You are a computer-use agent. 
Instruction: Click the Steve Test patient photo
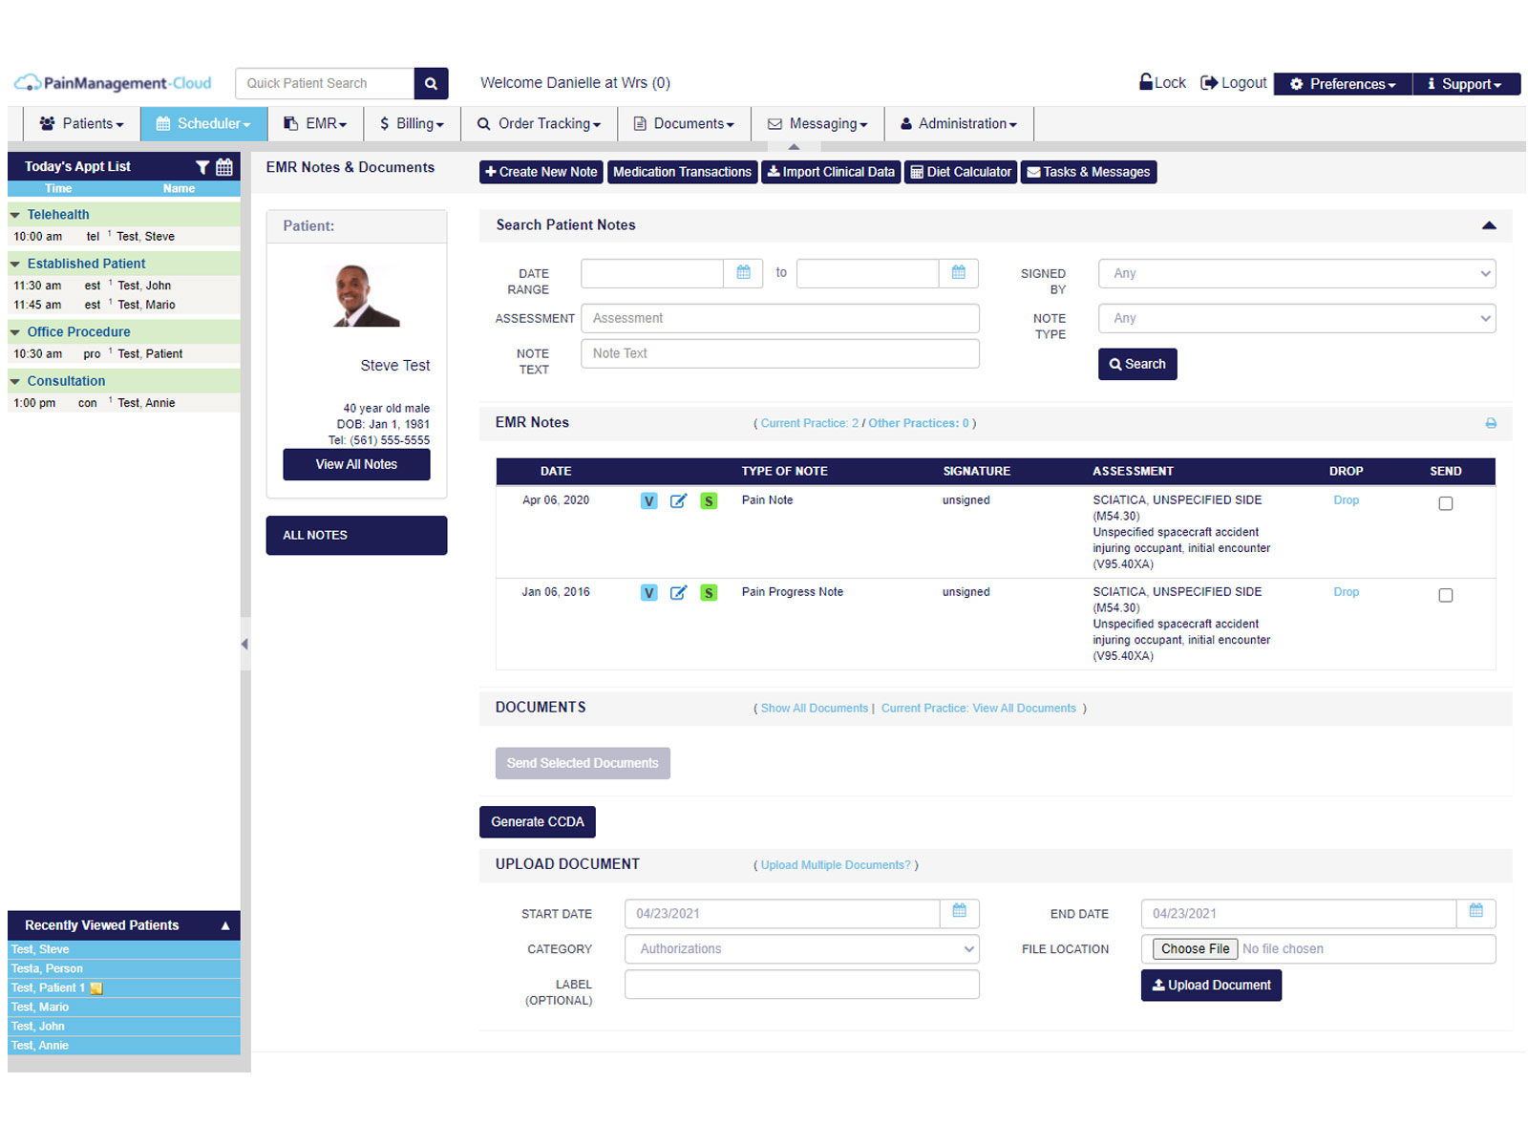click(366, 296)
